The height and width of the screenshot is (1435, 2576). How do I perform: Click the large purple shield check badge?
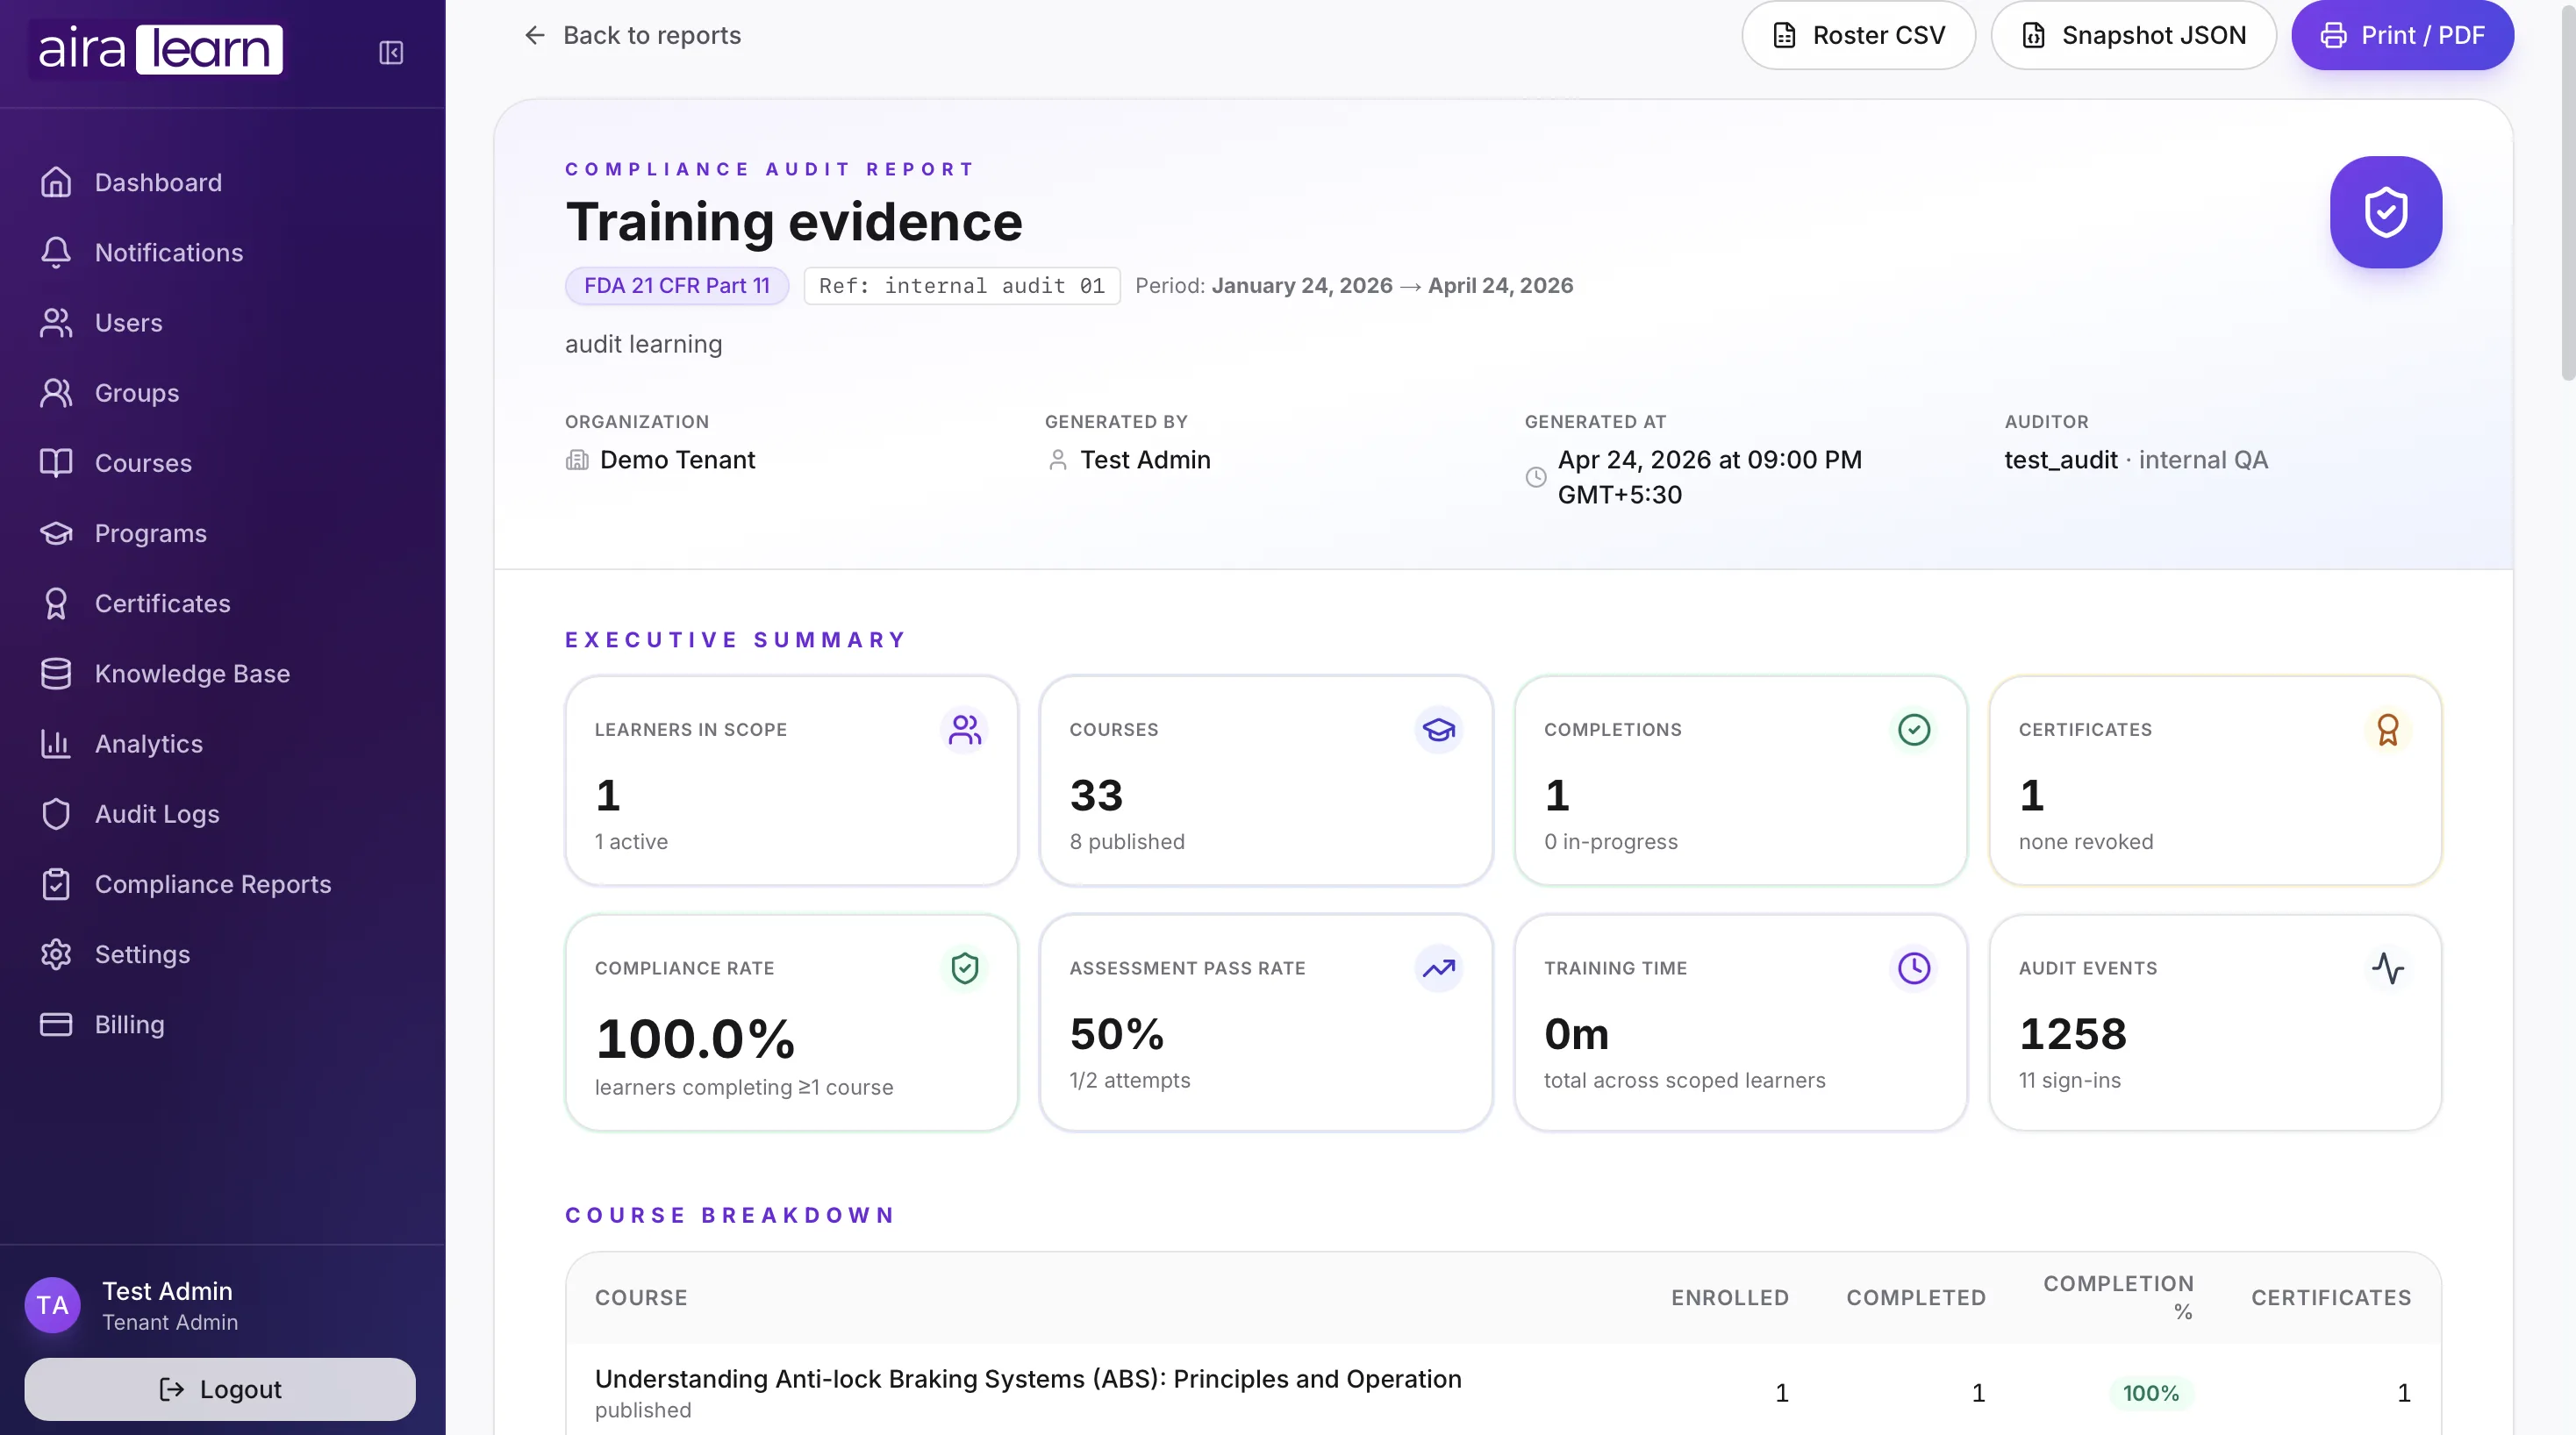pos(2386,212)
